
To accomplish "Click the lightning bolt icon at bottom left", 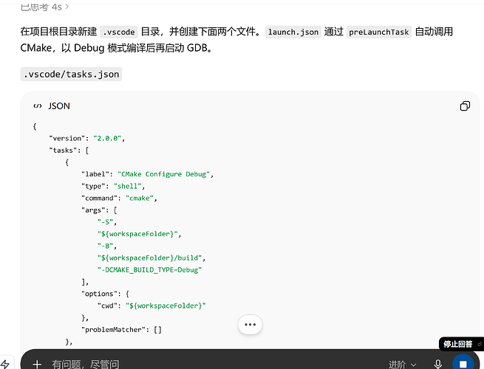I will coord(5,364).
